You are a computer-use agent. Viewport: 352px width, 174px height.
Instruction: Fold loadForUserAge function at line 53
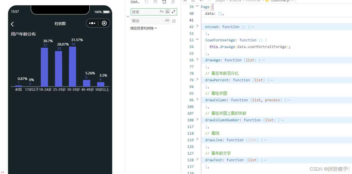pos(197,39)
